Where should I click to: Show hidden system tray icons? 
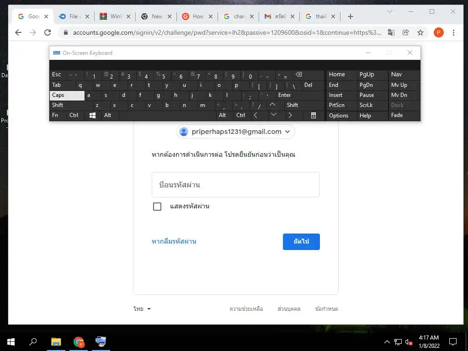[x=387, y=342]
